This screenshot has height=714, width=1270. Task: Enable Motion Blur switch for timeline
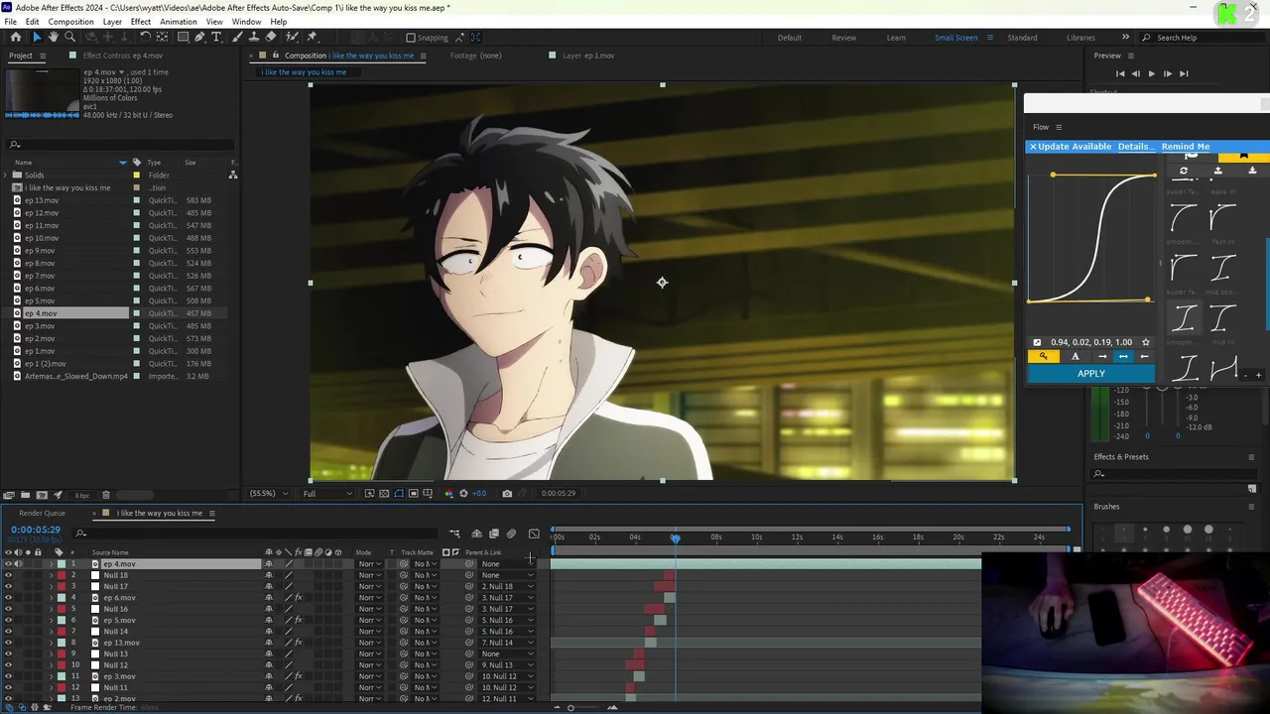(511, 534)
